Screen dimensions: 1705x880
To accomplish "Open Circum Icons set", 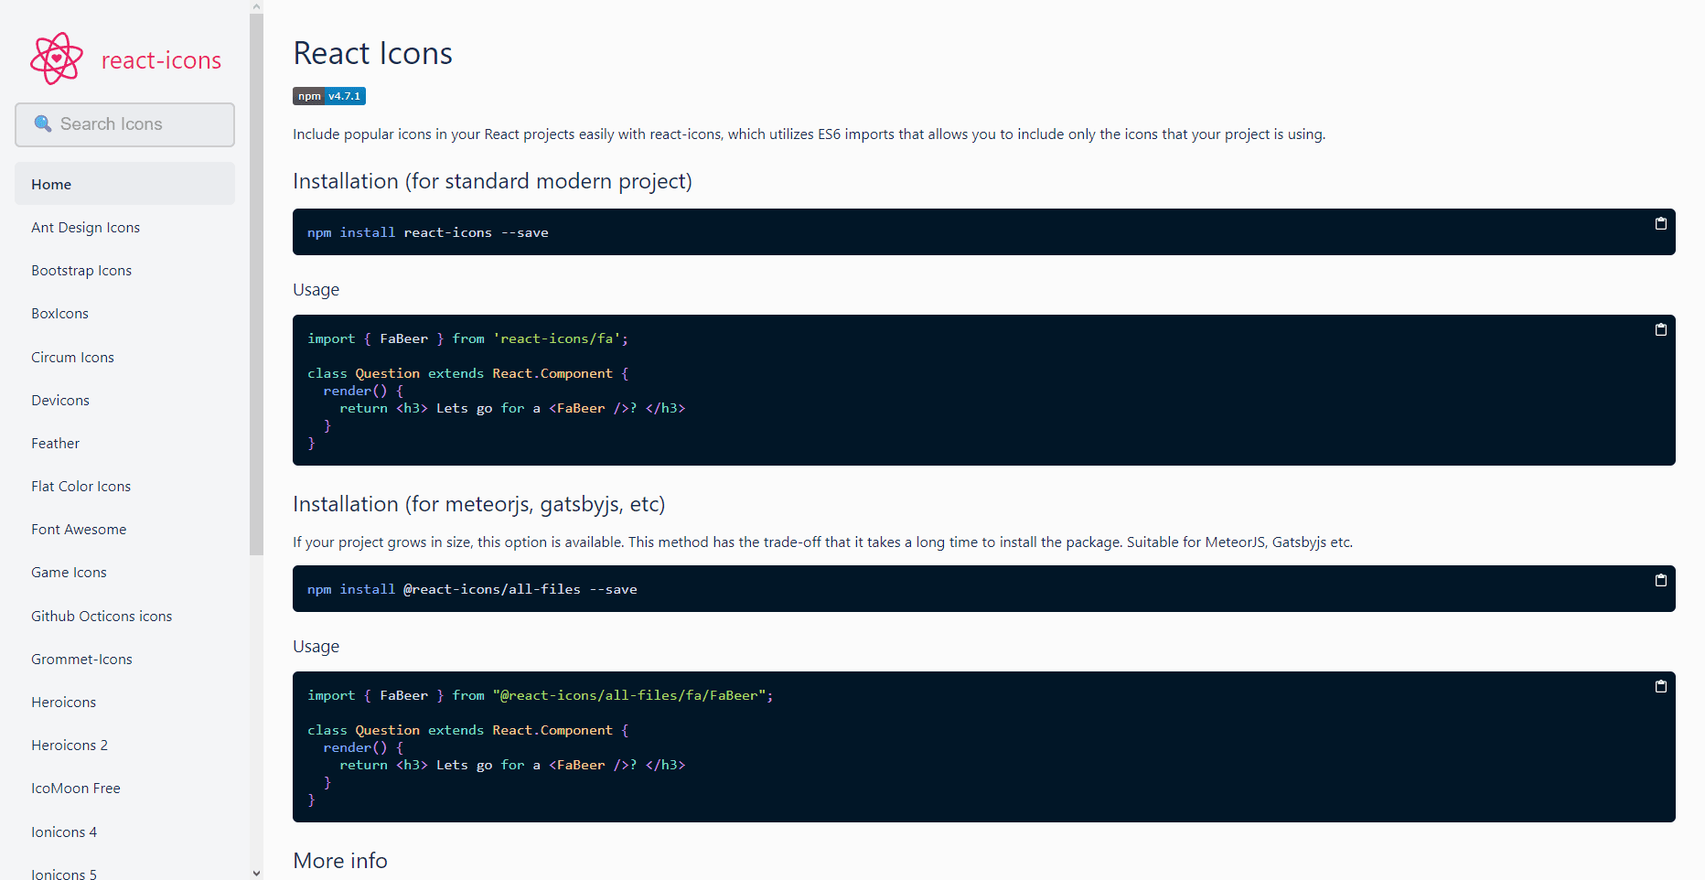I will [72, 358].
